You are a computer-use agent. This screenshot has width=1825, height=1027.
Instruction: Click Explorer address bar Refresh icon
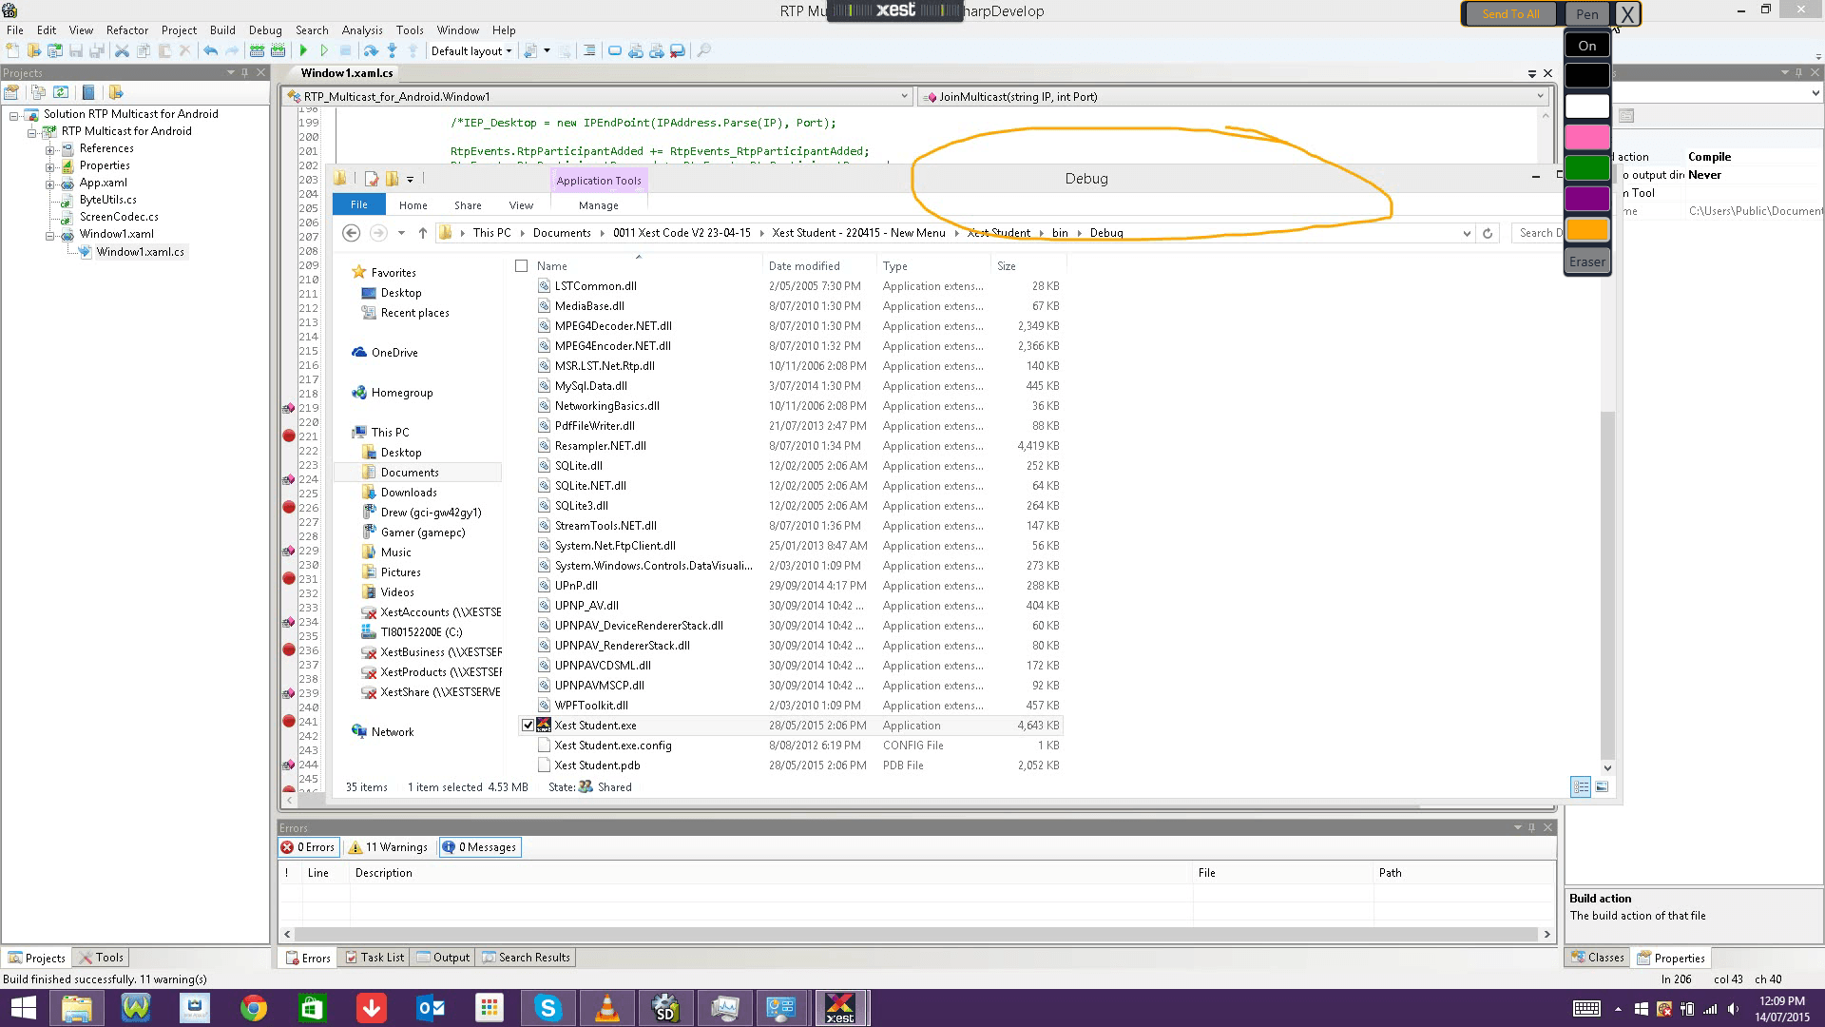tap(1488, 233)
